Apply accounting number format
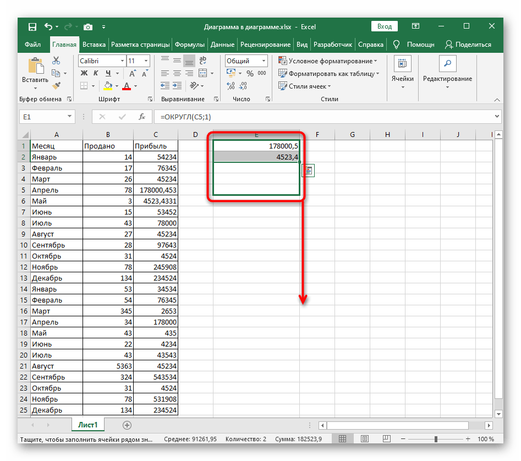This screenshot has width=521, height=461. pos(231,73)
